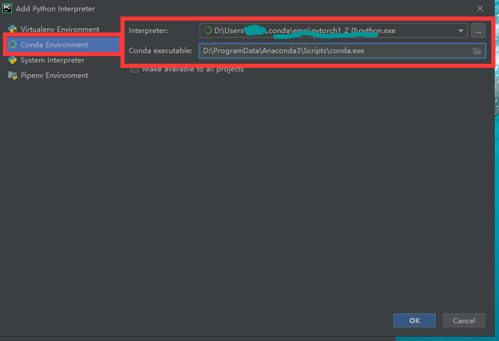The width and height of the screenshot is (499, 341).
Task: Click the PyCharm logo in title bar
Action: (x=7, y=8)
